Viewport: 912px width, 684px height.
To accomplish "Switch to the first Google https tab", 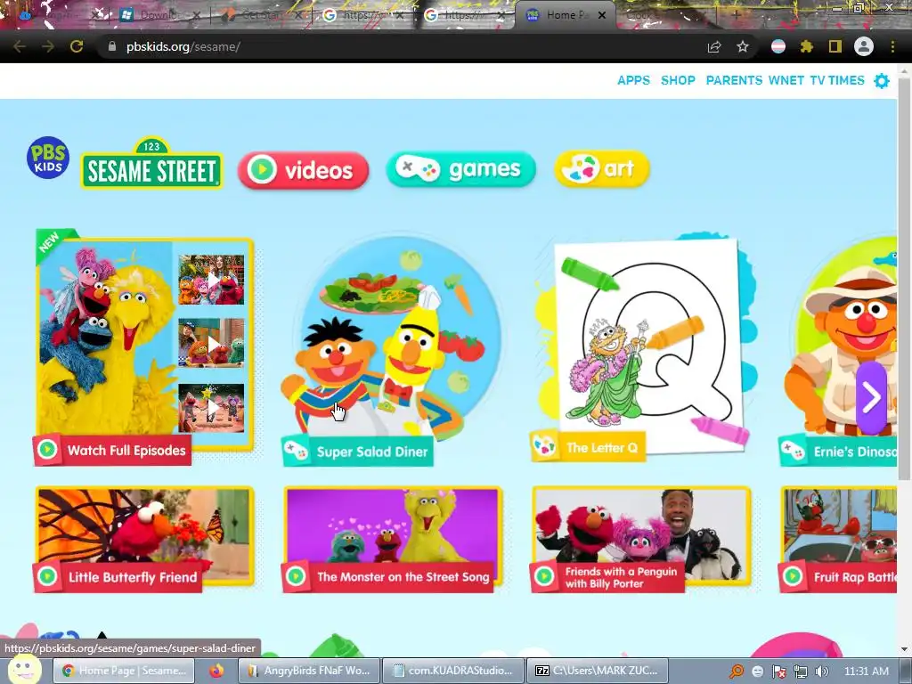I will coord(363,15).
